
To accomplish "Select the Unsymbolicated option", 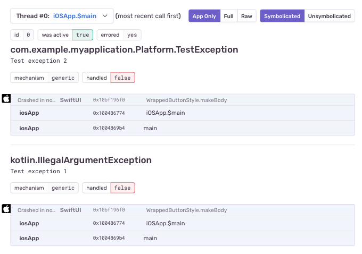I will [x=330, y=16].
